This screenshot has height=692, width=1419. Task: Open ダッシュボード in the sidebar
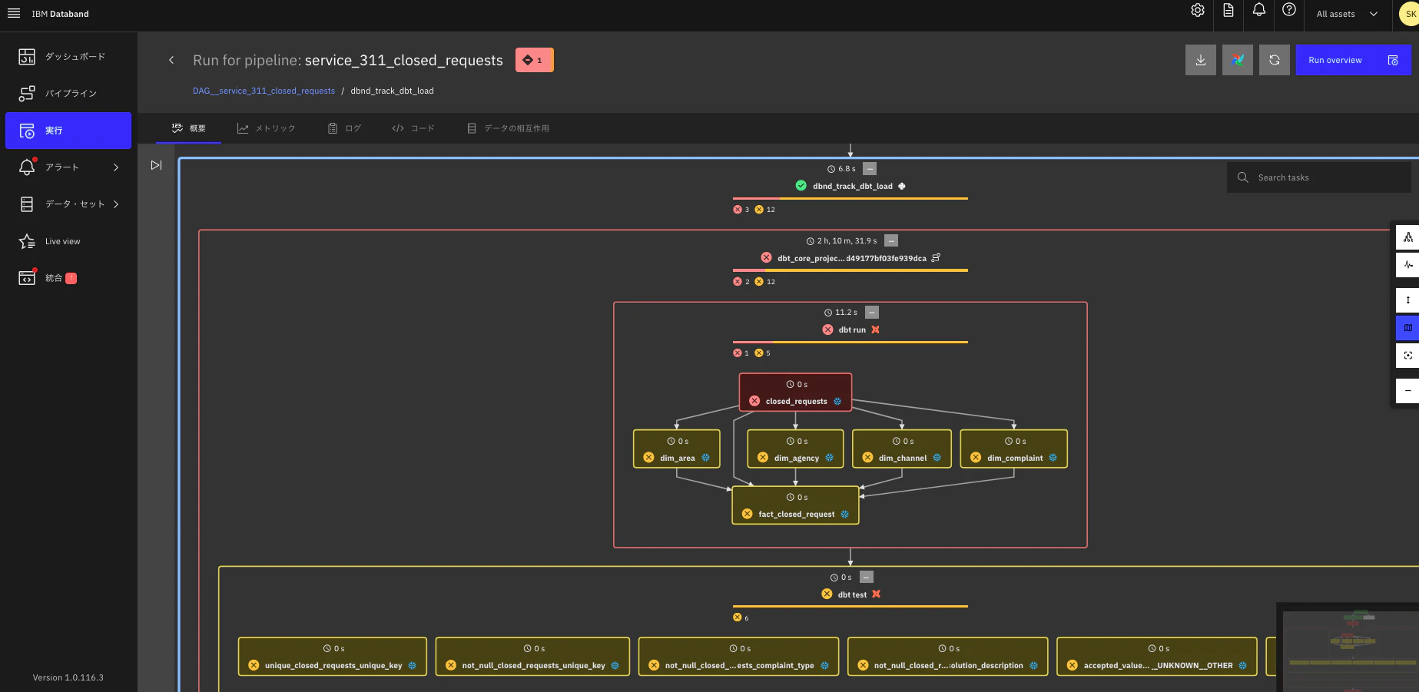[x=68, y=57]
